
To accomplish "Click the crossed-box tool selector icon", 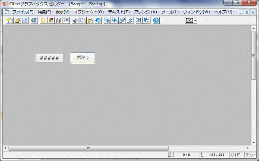I will [190, 21].
